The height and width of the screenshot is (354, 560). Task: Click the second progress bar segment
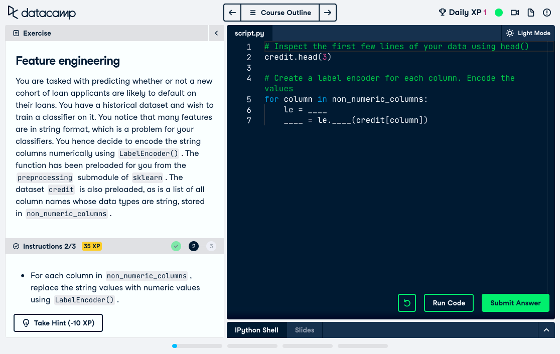(252, 346)
